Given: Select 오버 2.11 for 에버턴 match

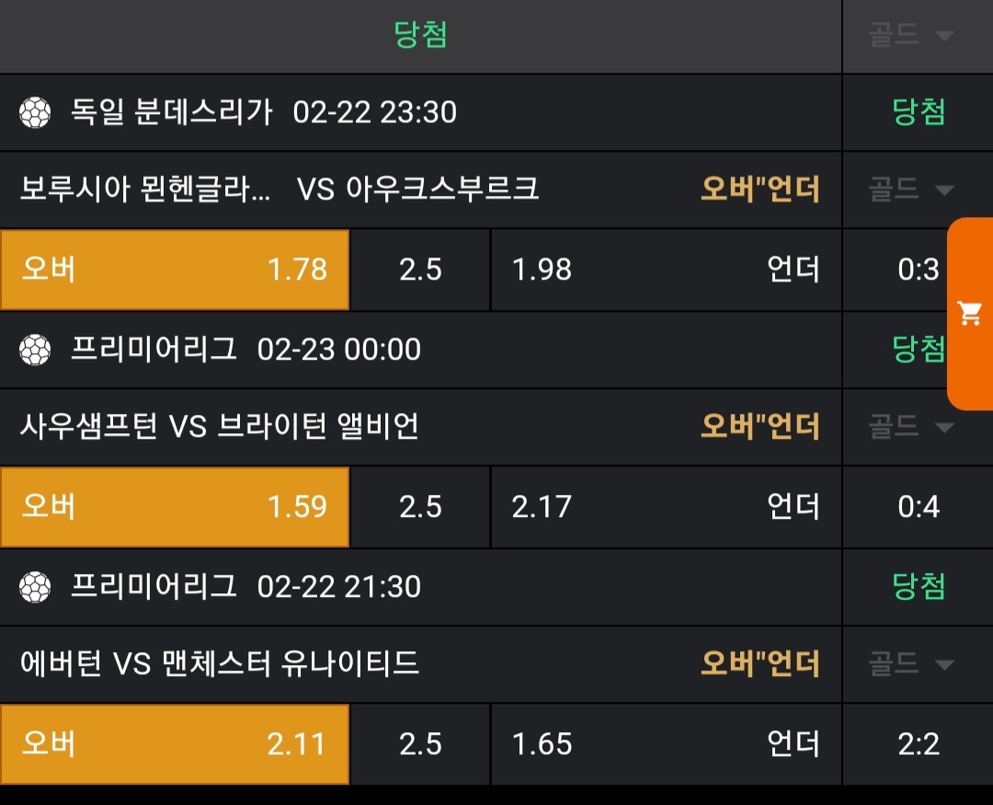Looking at the screenshot, I should [175, 743].
